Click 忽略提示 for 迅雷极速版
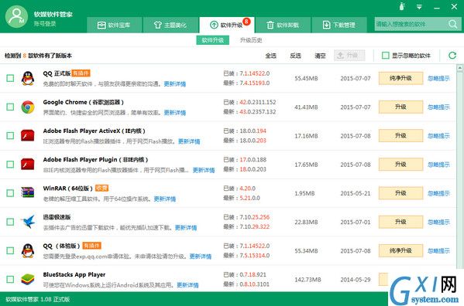This screenshot has width=464, height=306. [438, 223]
